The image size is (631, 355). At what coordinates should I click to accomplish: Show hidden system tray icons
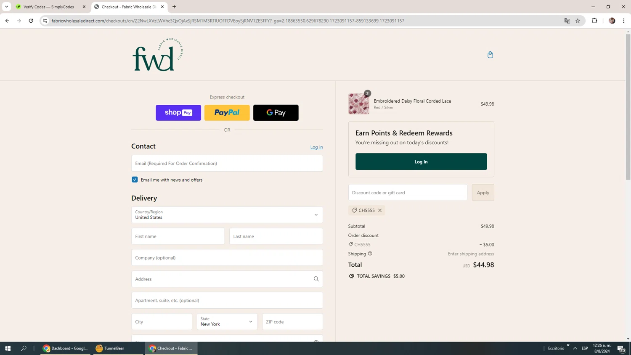(x=575, y=348)
